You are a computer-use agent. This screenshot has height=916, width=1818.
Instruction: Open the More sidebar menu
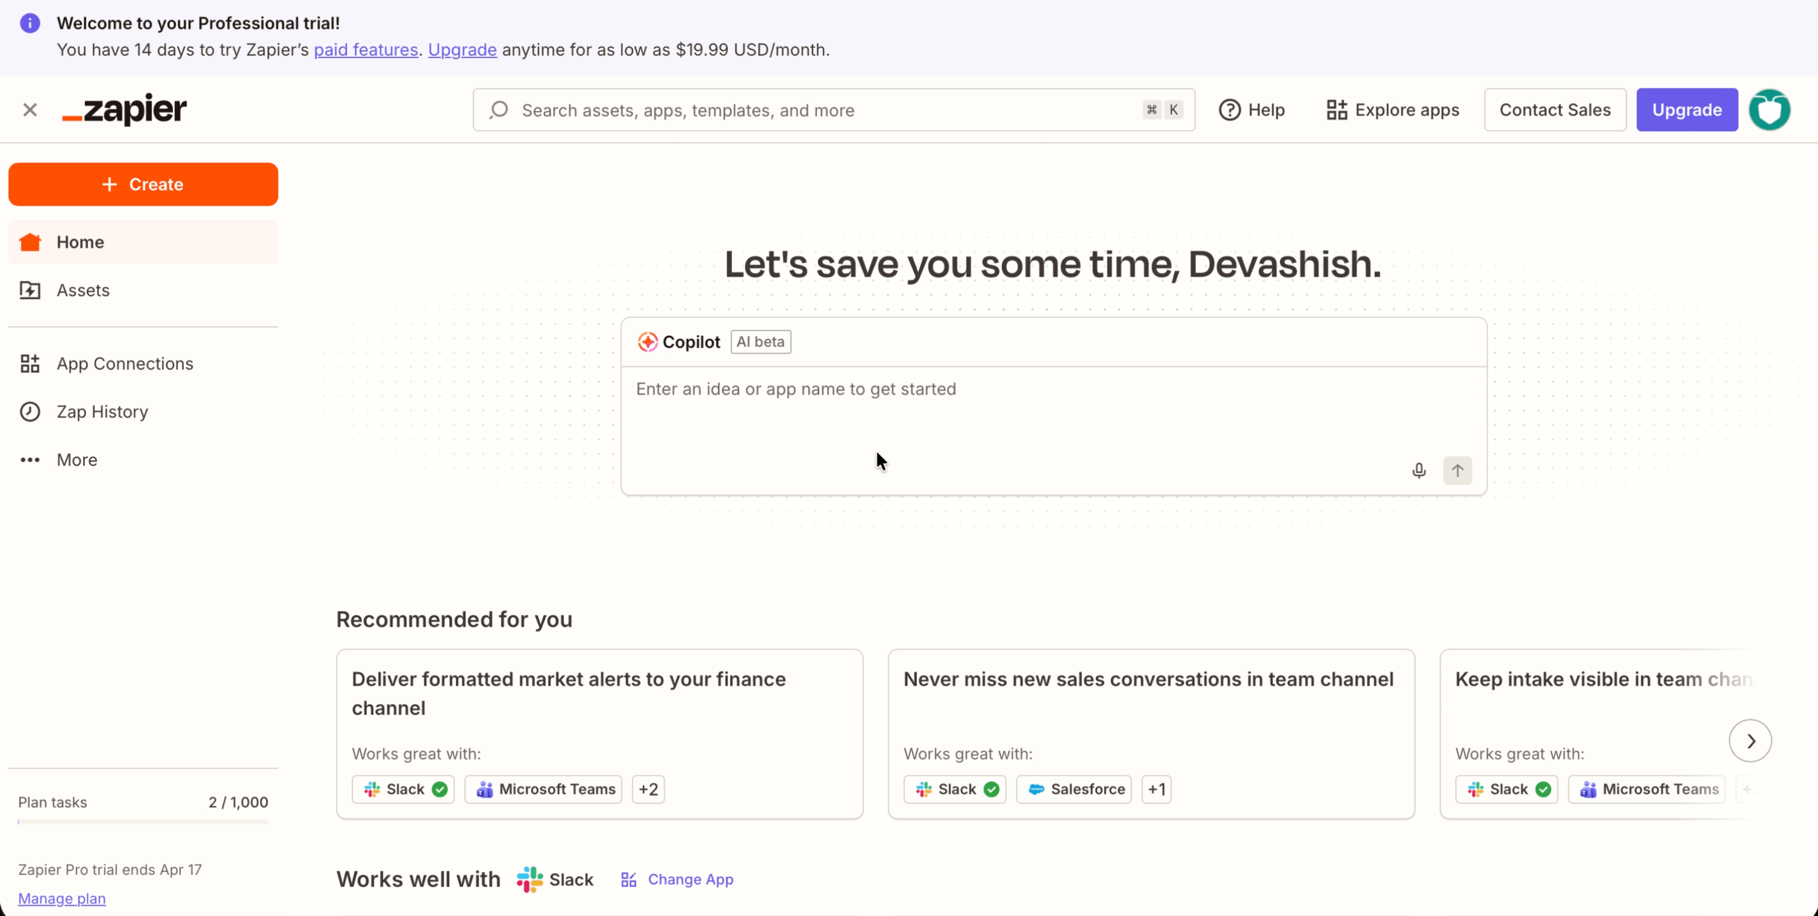pos(77,459)
